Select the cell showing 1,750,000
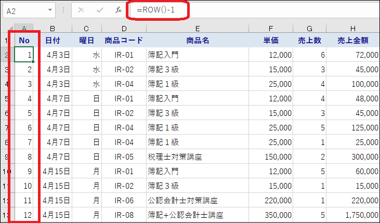This screenshot has height=223, width=380. (353, 214)
